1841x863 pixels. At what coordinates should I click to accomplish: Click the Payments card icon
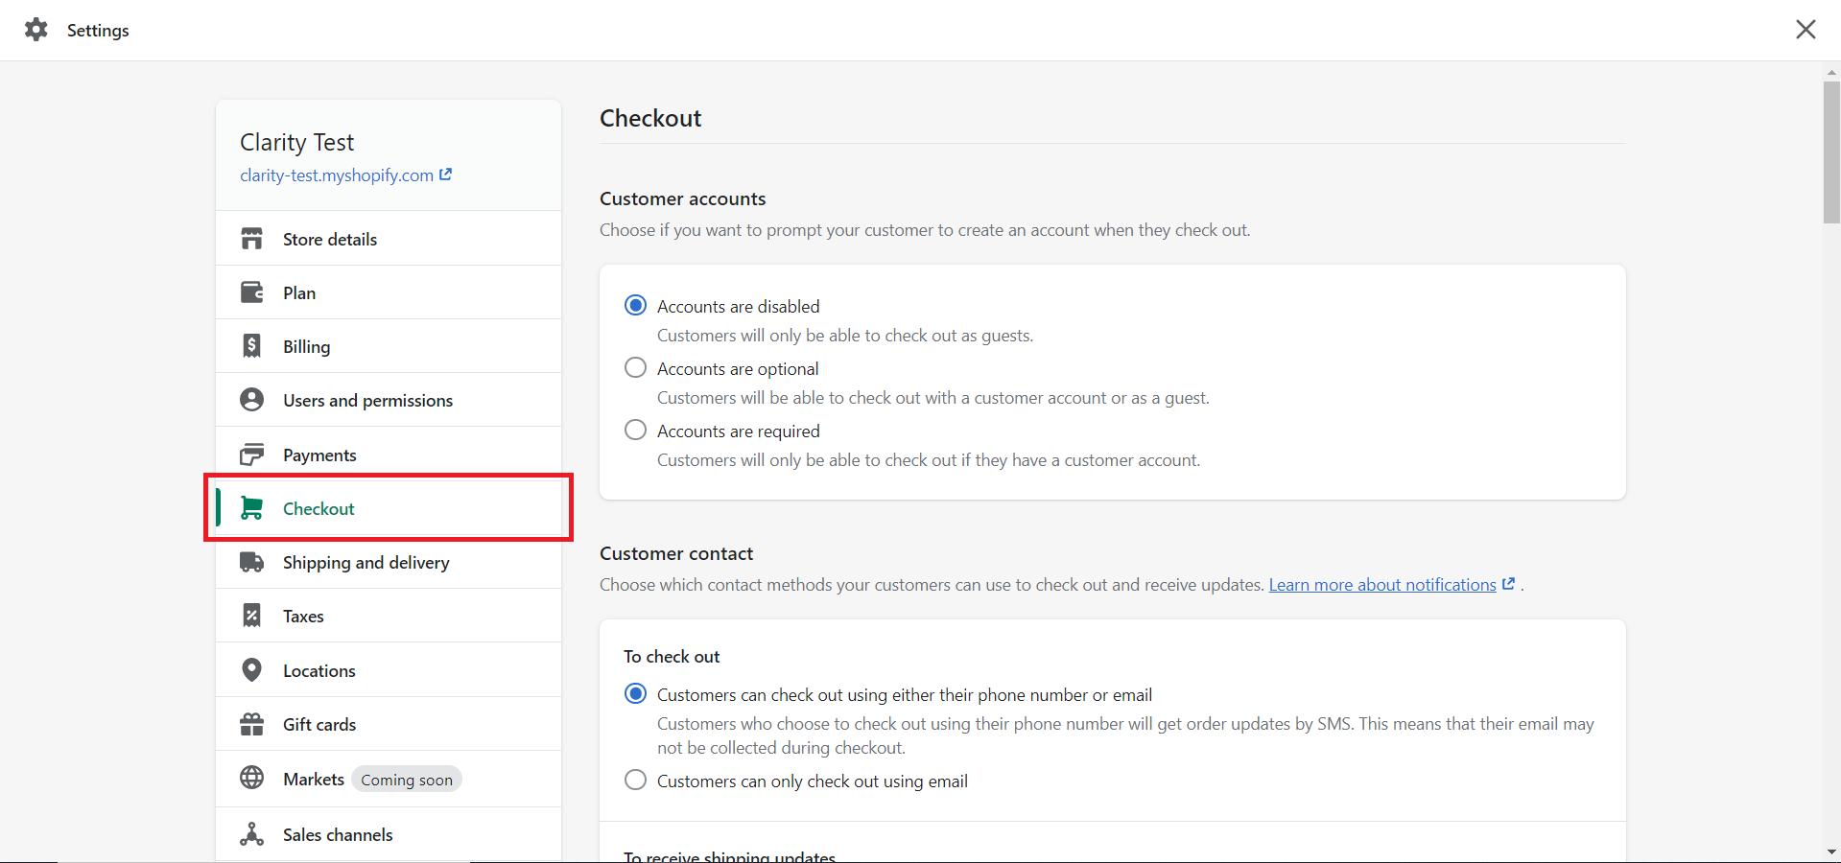coord(252,455)
